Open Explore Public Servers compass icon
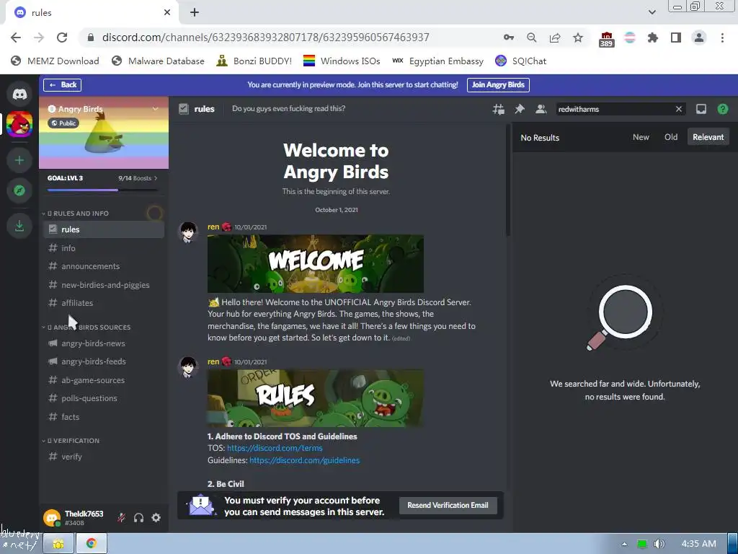 (19, 190)
